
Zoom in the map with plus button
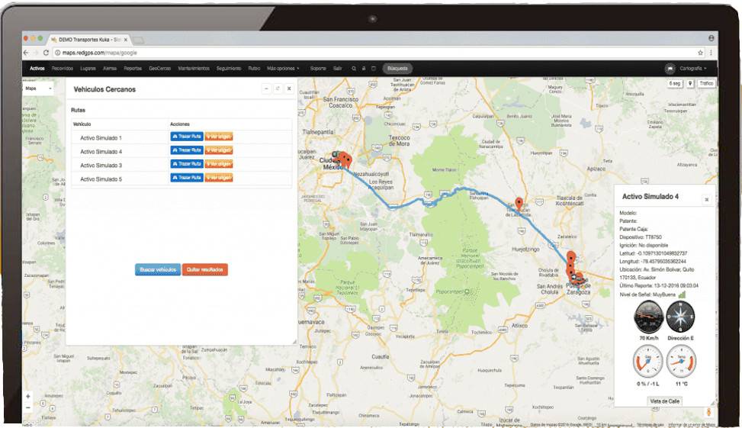pos(28,397)
